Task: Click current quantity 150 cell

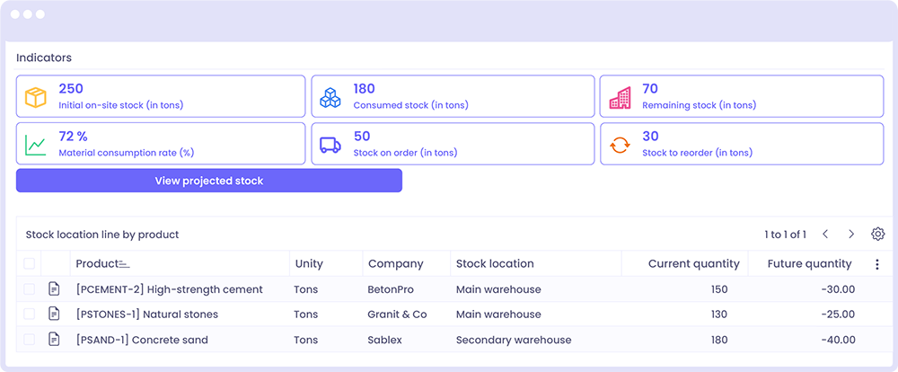Action: point(718,289)
